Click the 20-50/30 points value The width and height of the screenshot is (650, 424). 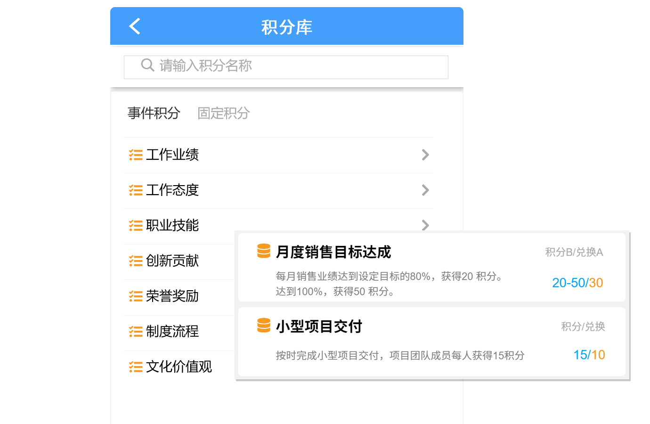[577, 283]
